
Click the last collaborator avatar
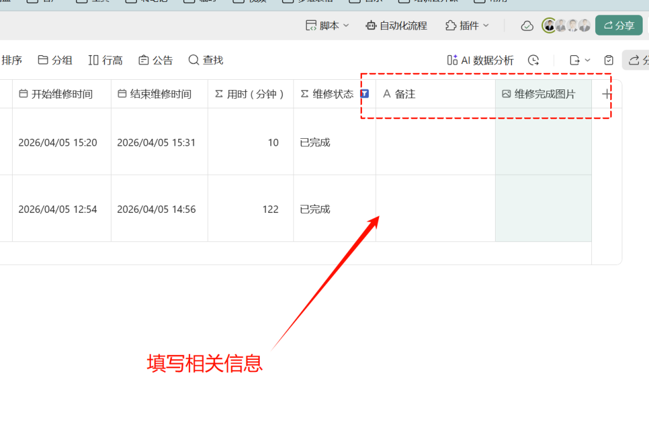click(584, 25)
